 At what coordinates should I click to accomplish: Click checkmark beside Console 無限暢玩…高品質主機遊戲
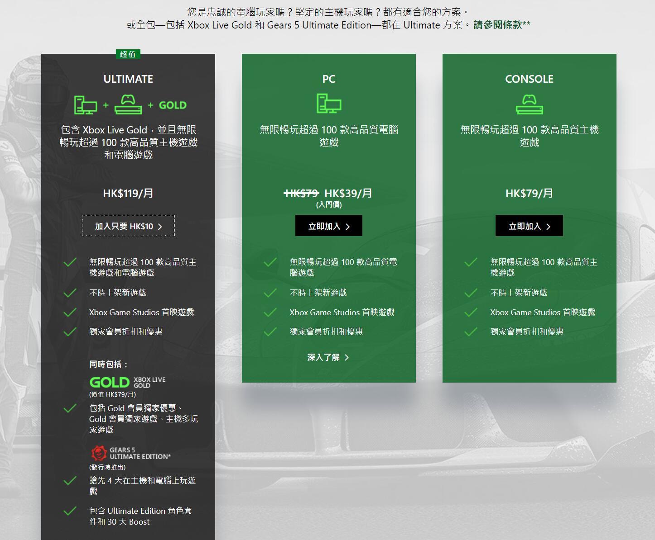[471, 262]
